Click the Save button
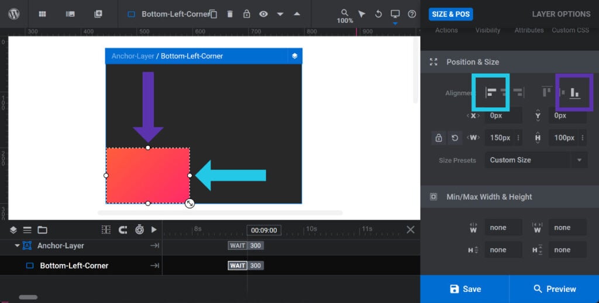 point(465,289)
